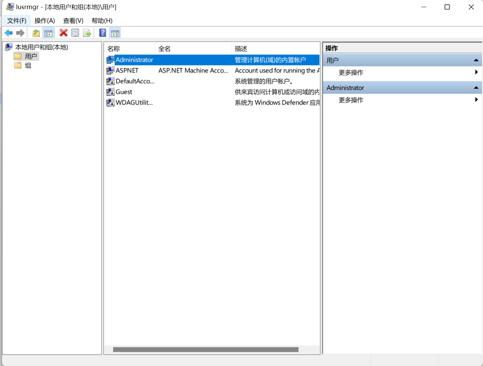The height and width of the screenshot is (366, 483).
Task: Click the Back arrow toolbar icon
Action: tap(8, 33)
